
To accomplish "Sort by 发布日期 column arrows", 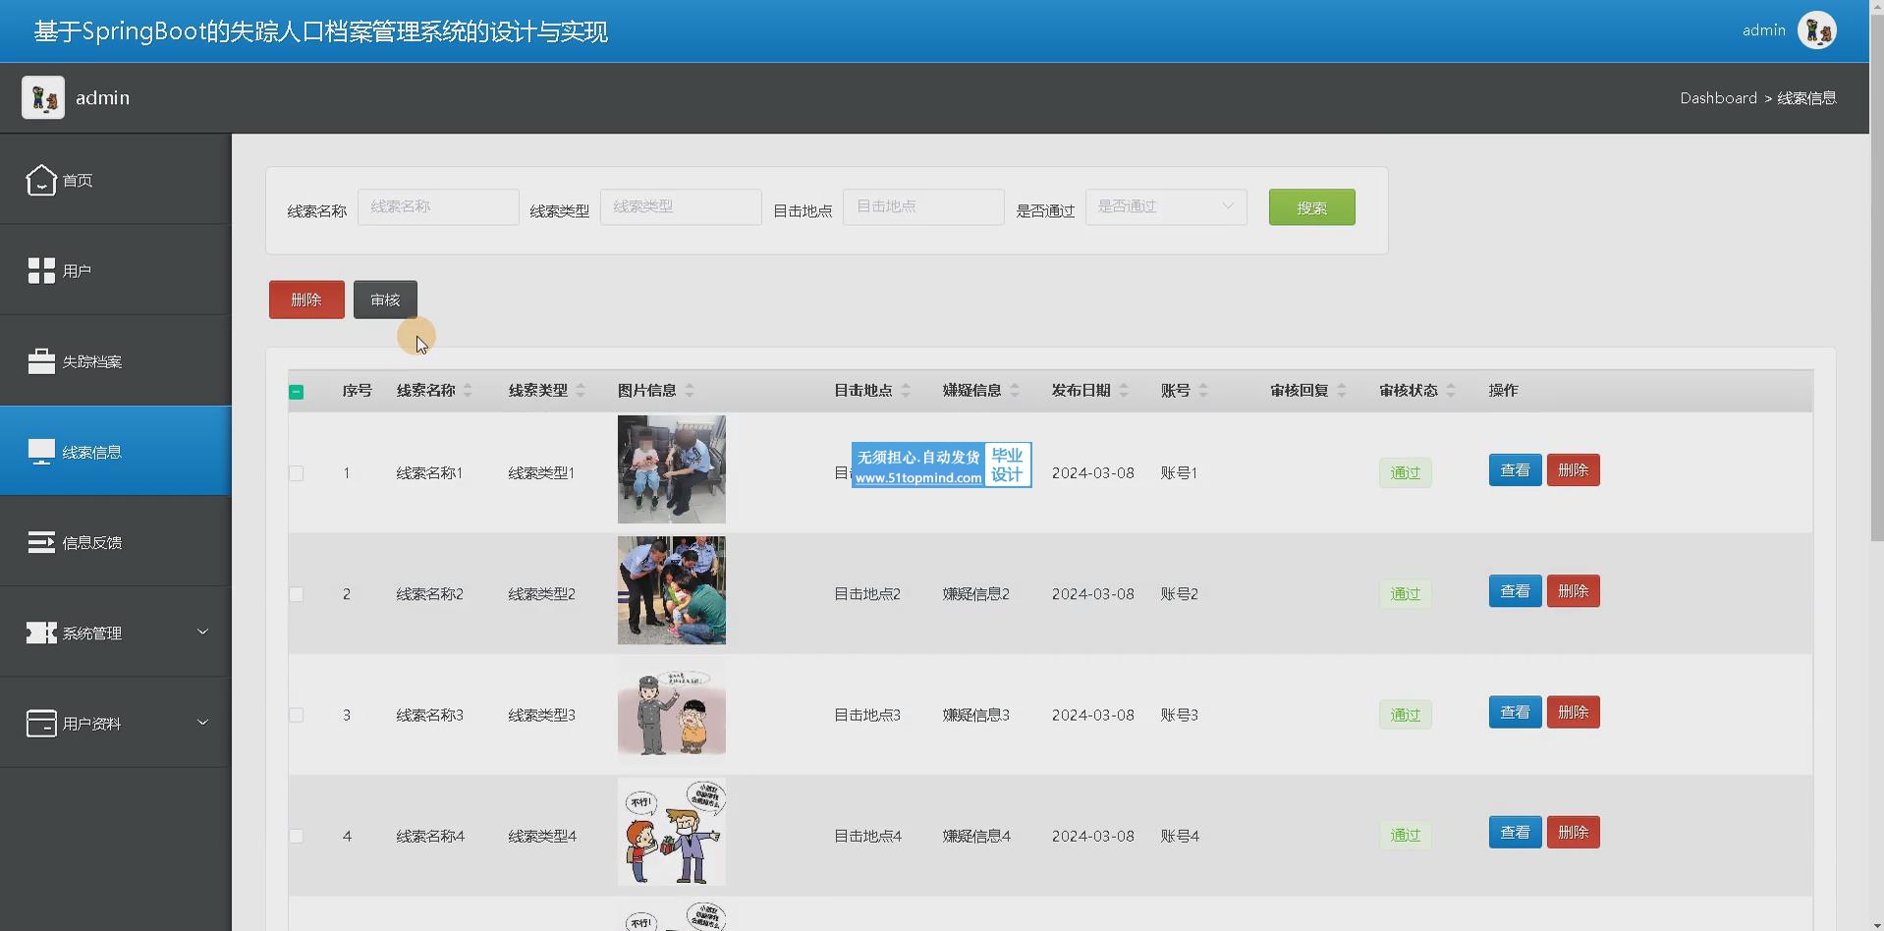I will pos(1124,391).
